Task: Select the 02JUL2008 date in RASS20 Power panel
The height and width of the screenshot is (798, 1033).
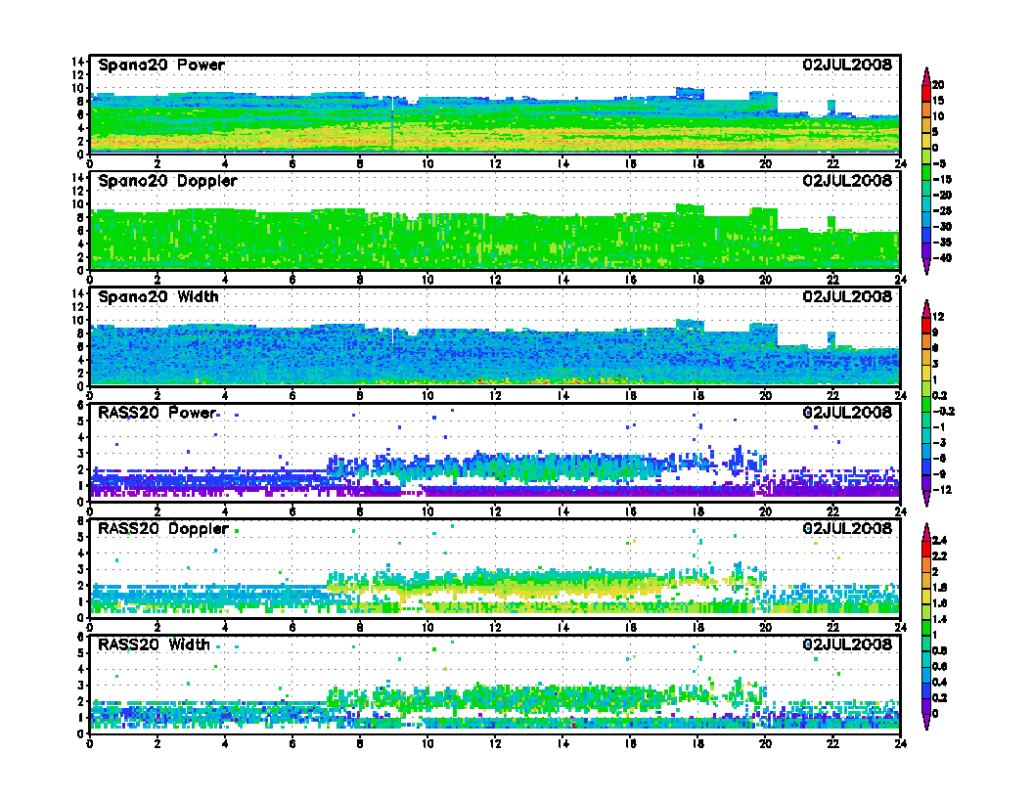Action: pyautogui.click(x=847, y=412)
